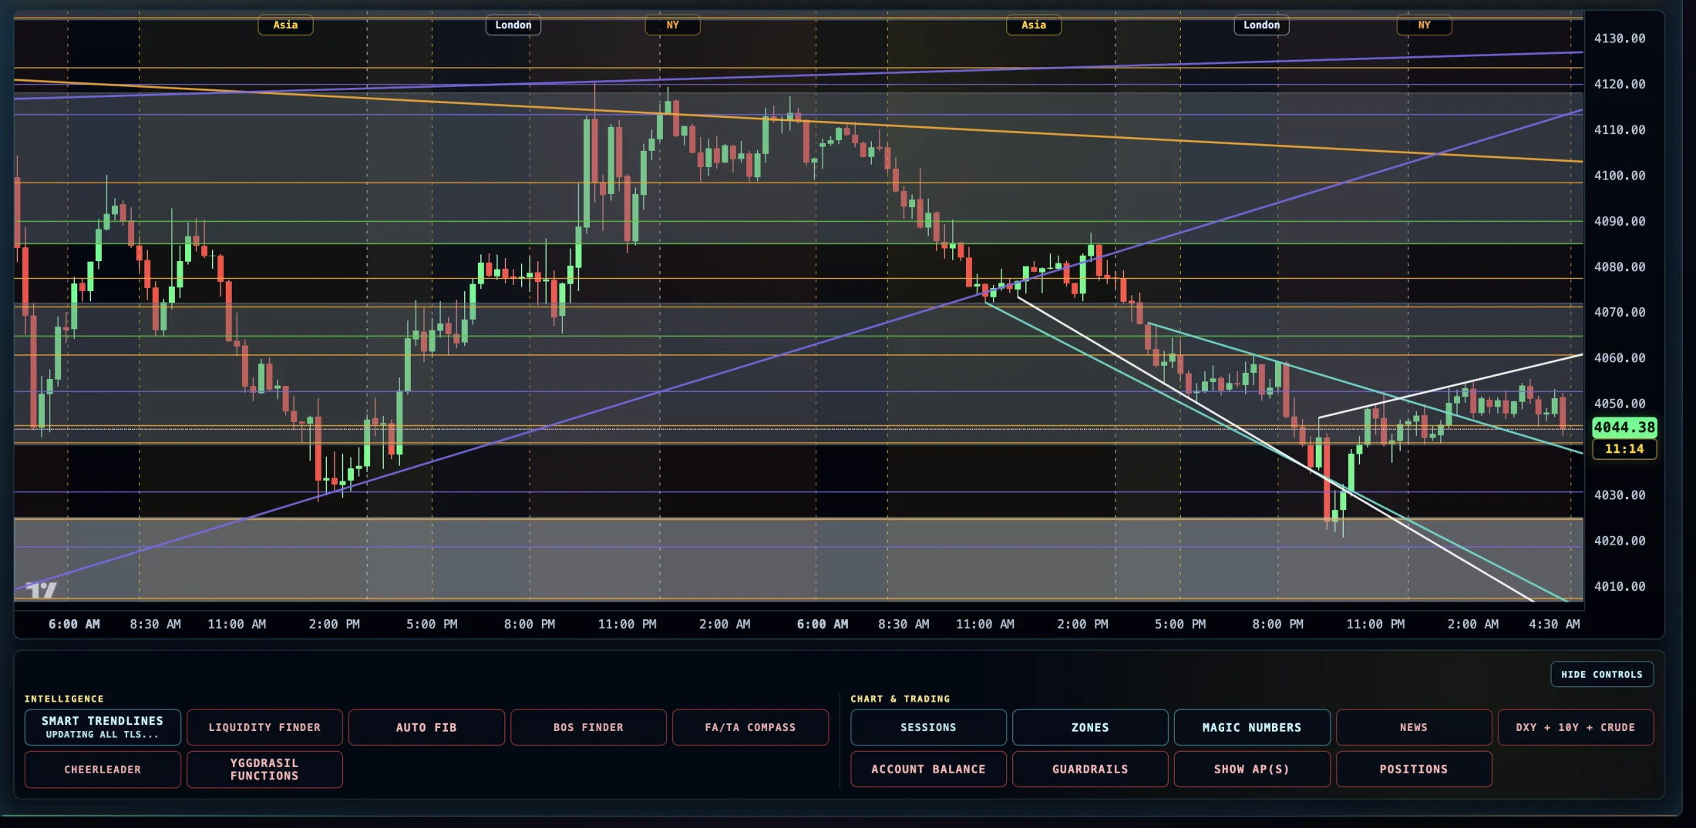Select the current price tag 4044.38
1696x828 pixels.
point(1624,427)
